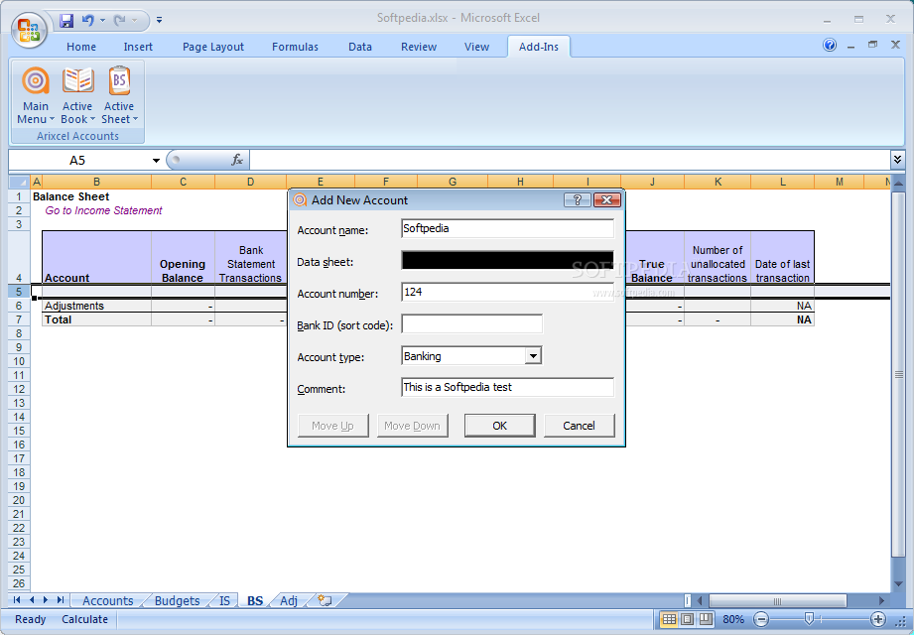
Task: Click the Select All corner of the sheet
Action: (19, 182)
